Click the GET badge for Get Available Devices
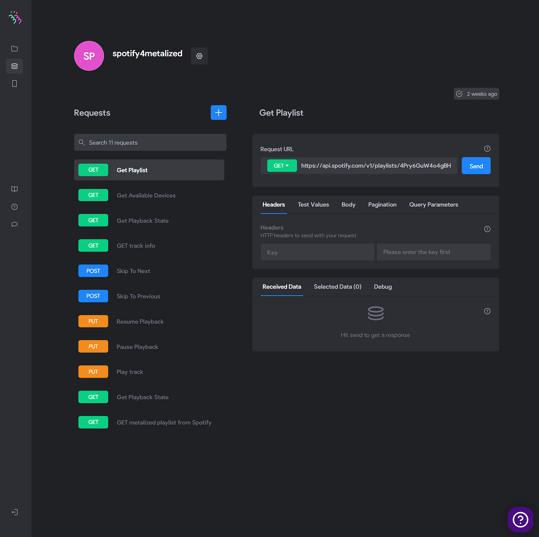The image size is (539, 537). click(x=93, y=195)
